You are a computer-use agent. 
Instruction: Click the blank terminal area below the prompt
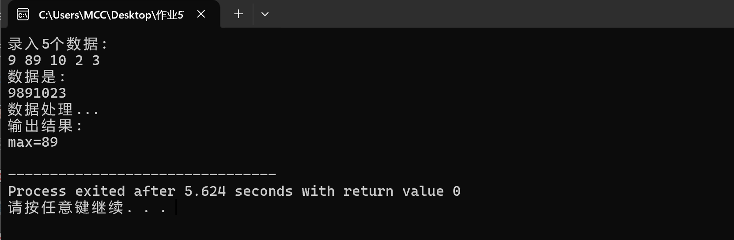pyautogui.click(x=367, y=228)
